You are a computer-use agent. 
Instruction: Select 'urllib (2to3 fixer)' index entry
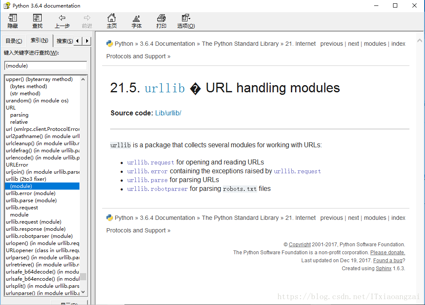point(26,179)
